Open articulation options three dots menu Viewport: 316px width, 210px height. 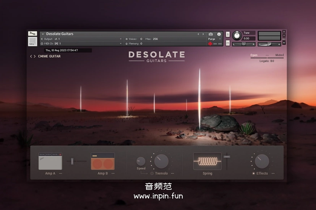[267, 55]
